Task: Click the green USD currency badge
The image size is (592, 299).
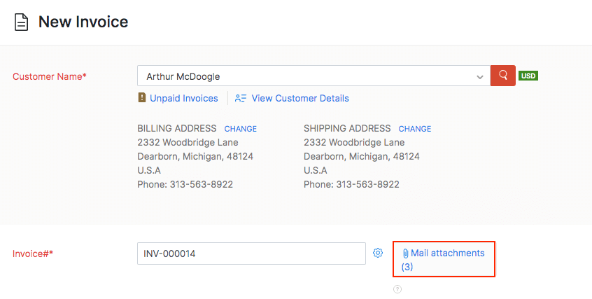Action: pyautogui.click(x=528, y=76)
